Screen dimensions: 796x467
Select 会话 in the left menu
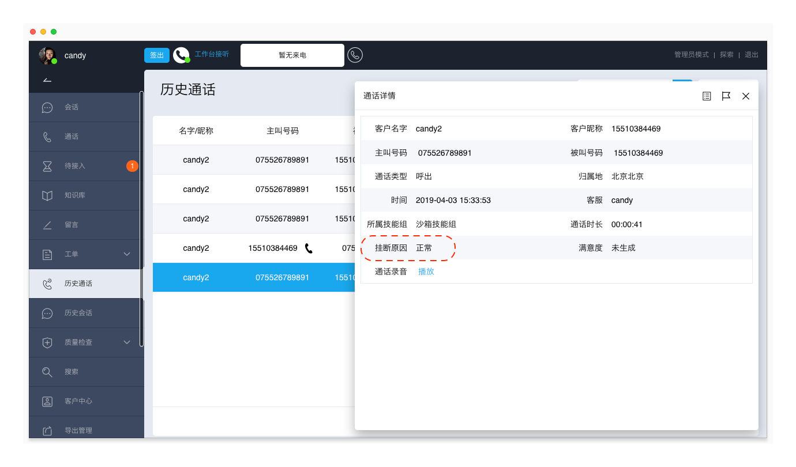pyautogui.click(x=72, y=107)
